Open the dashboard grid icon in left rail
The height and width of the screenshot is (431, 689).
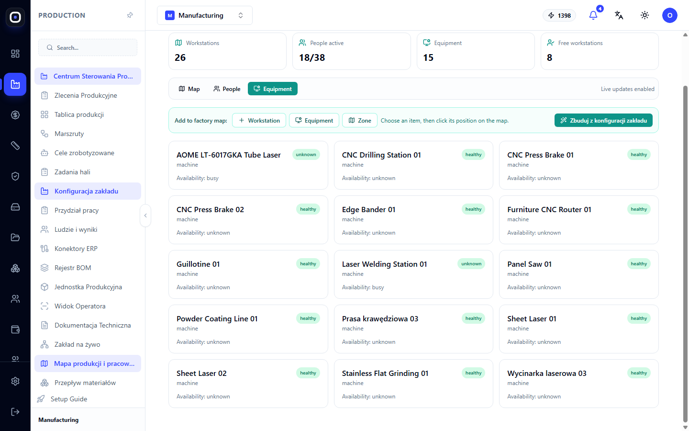15,54
